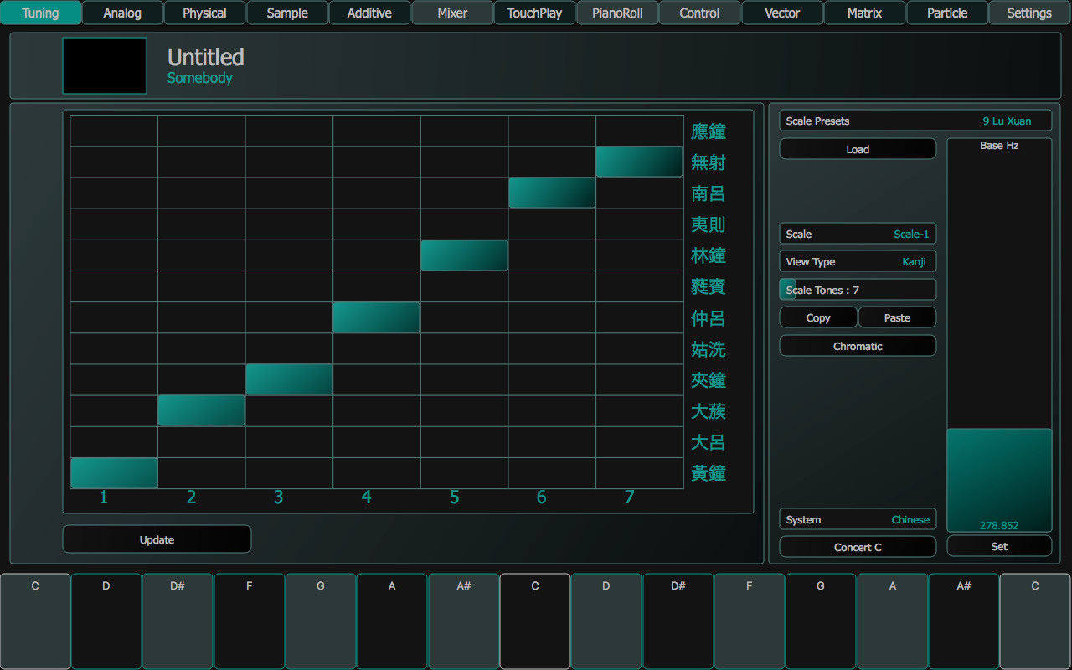Play the highlighted middle C key
This screenshot has height=670, width=1072.
[x=534, y=621]
